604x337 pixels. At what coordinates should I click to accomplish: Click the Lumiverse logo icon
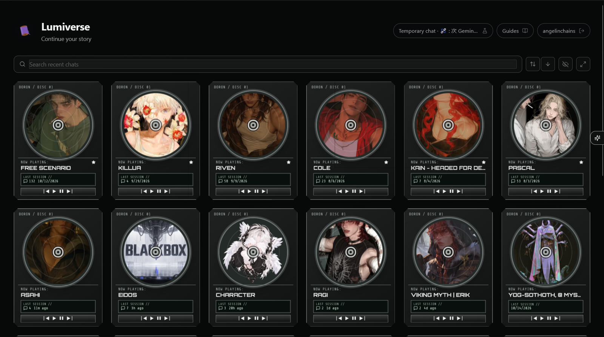click(x=25, y=31)
